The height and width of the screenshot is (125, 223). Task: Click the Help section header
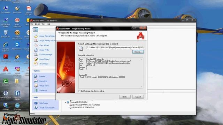[36, 97]
